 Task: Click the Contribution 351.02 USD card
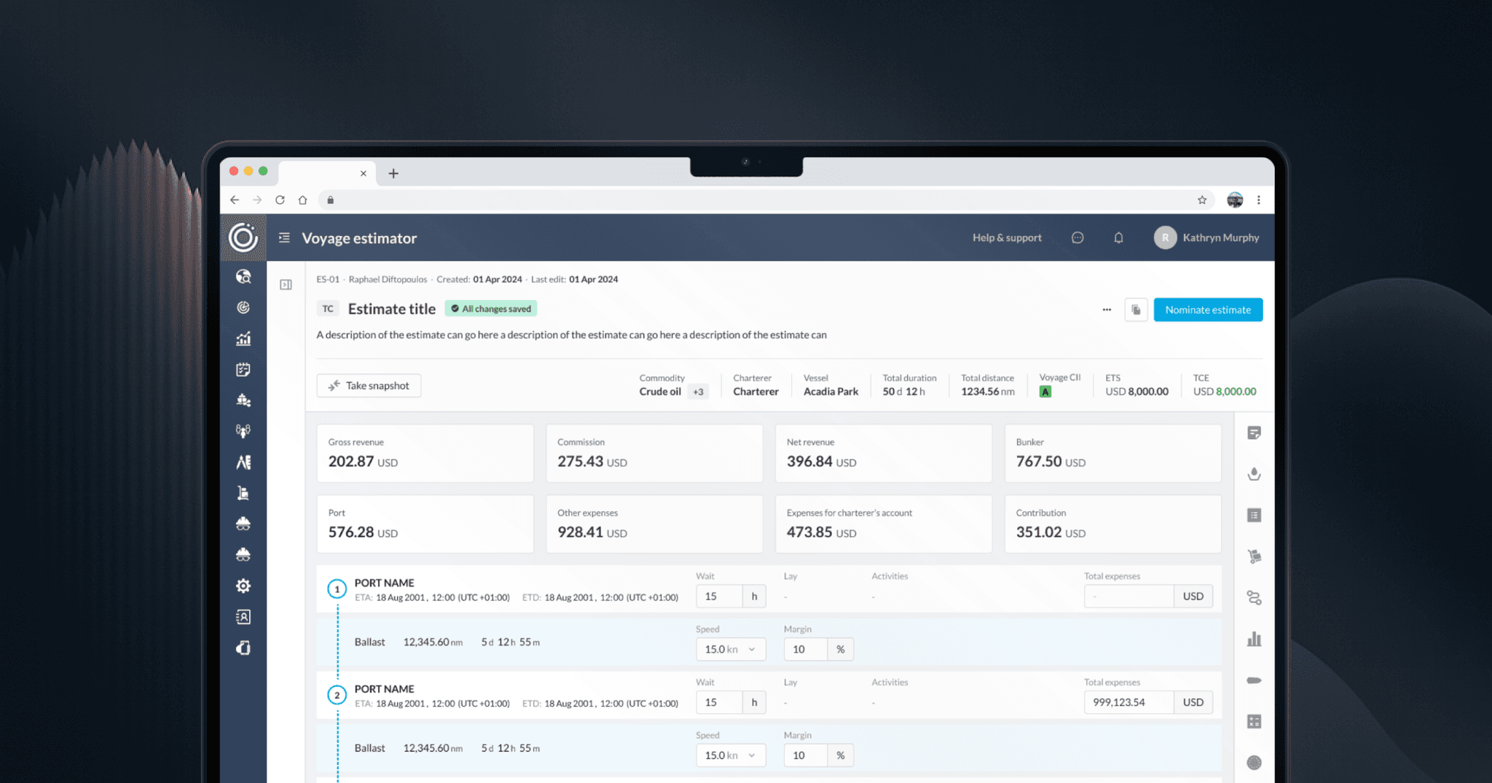(x=1112, y=524)
